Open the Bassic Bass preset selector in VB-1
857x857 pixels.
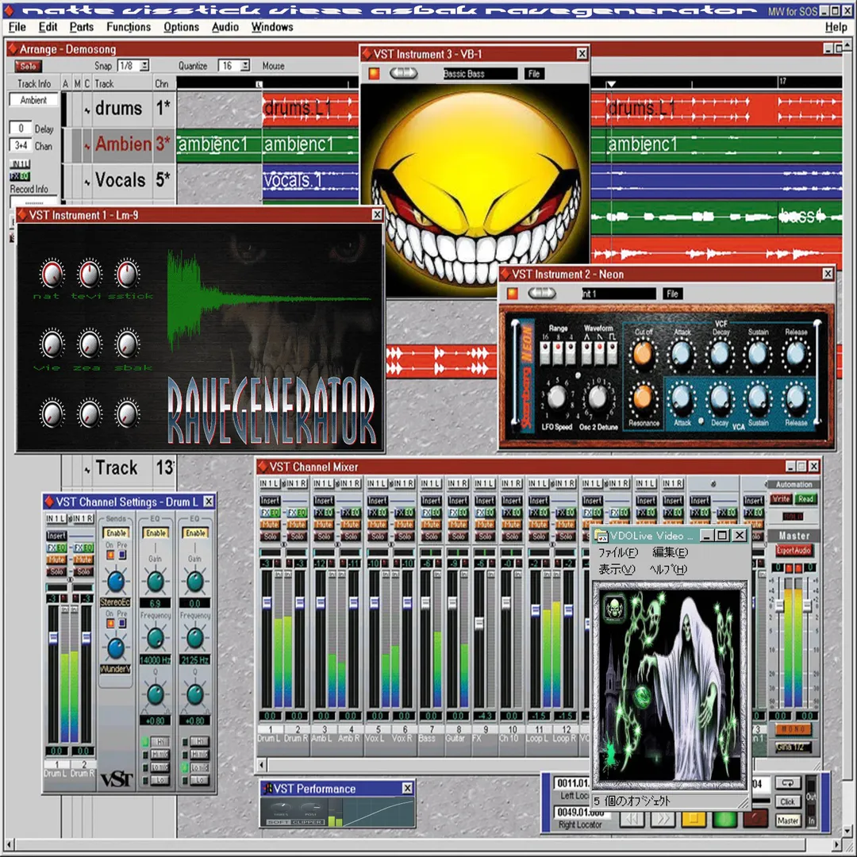coord(479,74)
